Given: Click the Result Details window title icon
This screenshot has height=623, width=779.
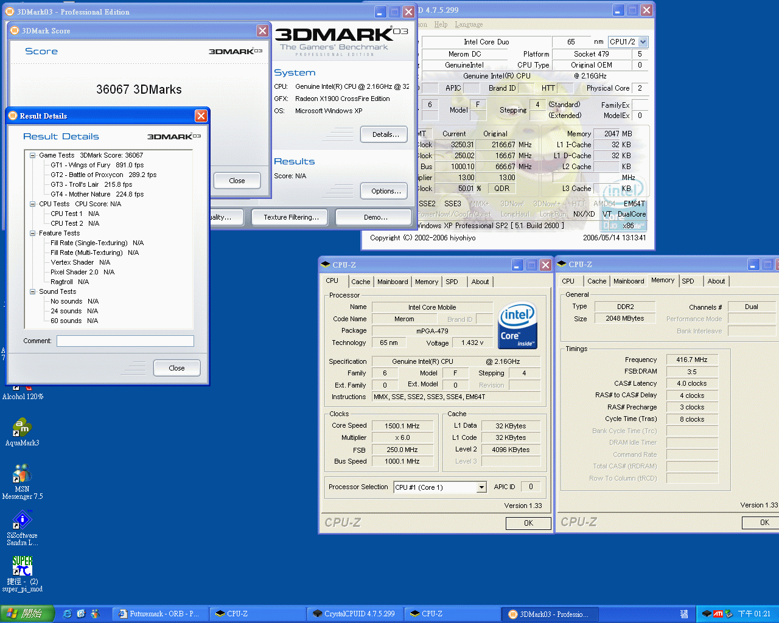Looking at the screenshot, I should point(12,116).
